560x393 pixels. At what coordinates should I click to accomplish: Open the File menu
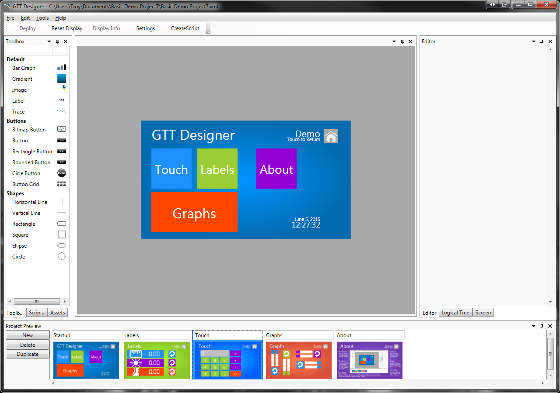pyautogui.click(x=10, y=18)
